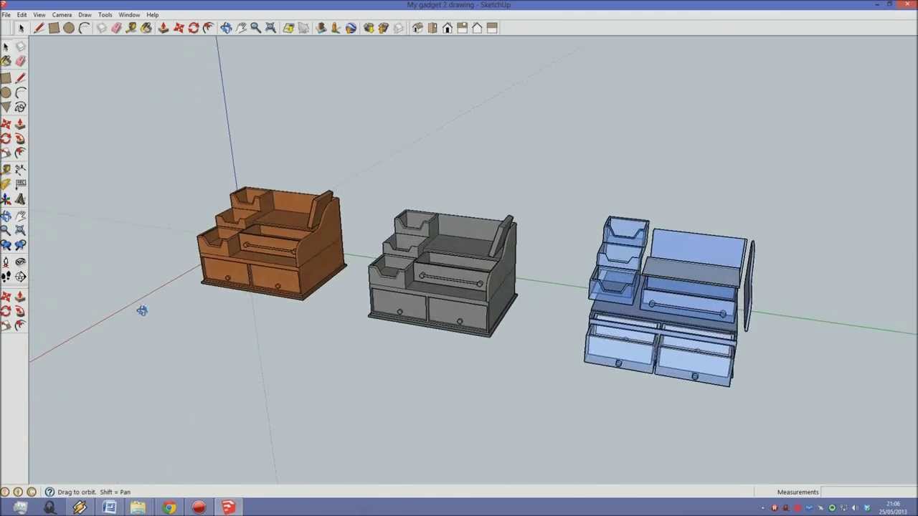The width and height of the screenshot is (918, 516).
Task: Click the Get Models icon
Action: coord(368,28)
